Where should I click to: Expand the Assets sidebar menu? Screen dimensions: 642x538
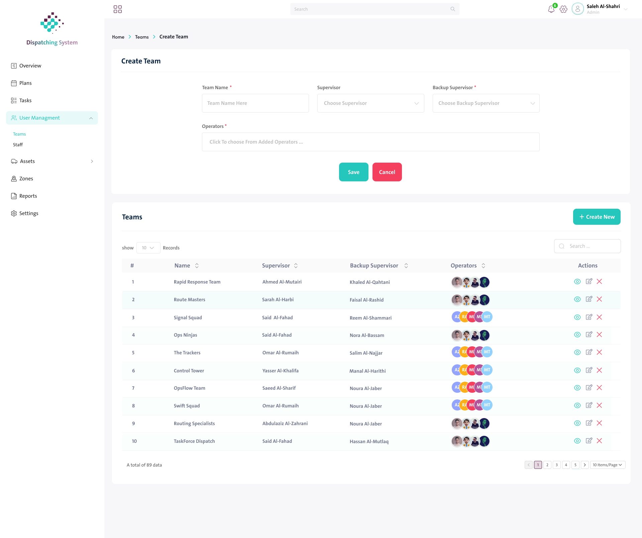(52, 161)
